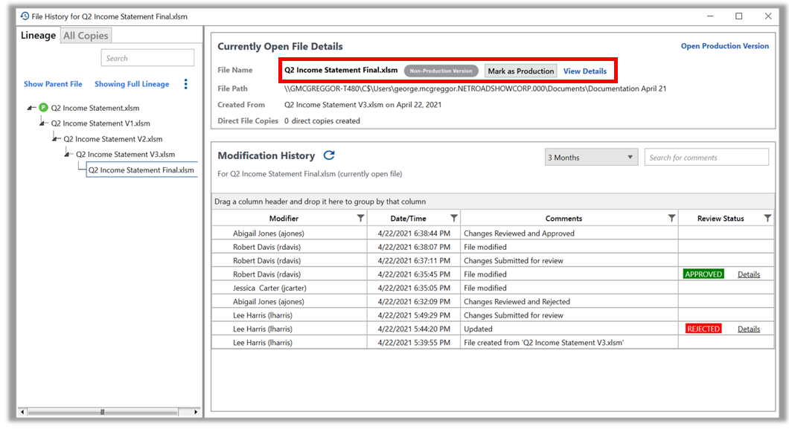789x429 pixels.
Task: Collapse the Q2 Income Statement V2.xlsm node
Action: [56, 138]
